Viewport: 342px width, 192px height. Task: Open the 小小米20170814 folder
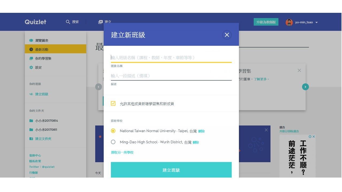[x=46, y=121]
